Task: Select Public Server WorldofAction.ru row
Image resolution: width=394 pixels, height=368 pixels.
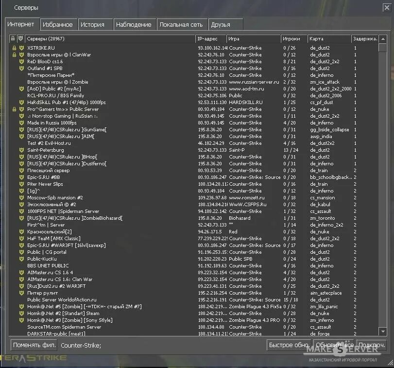Action: point(193,299)
